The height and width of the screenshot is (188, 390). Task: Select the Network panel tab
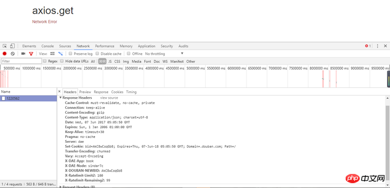tap(83, 46)
